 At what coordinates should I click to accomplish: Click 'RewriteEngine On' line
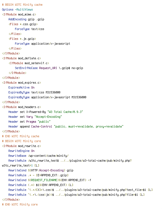tap(21, 151)
